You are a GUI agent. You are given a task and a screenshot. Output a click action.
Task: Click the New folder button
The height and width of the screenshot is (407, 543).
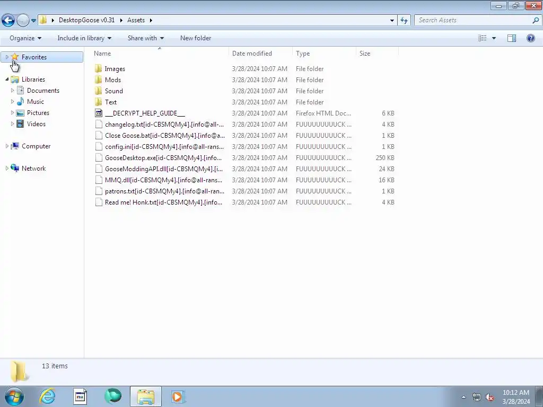196,38
